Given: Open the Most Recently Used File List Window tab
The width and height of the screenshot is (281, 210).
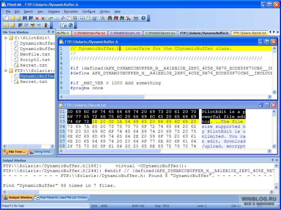Looking at the screenshot, I should (61, 197).
